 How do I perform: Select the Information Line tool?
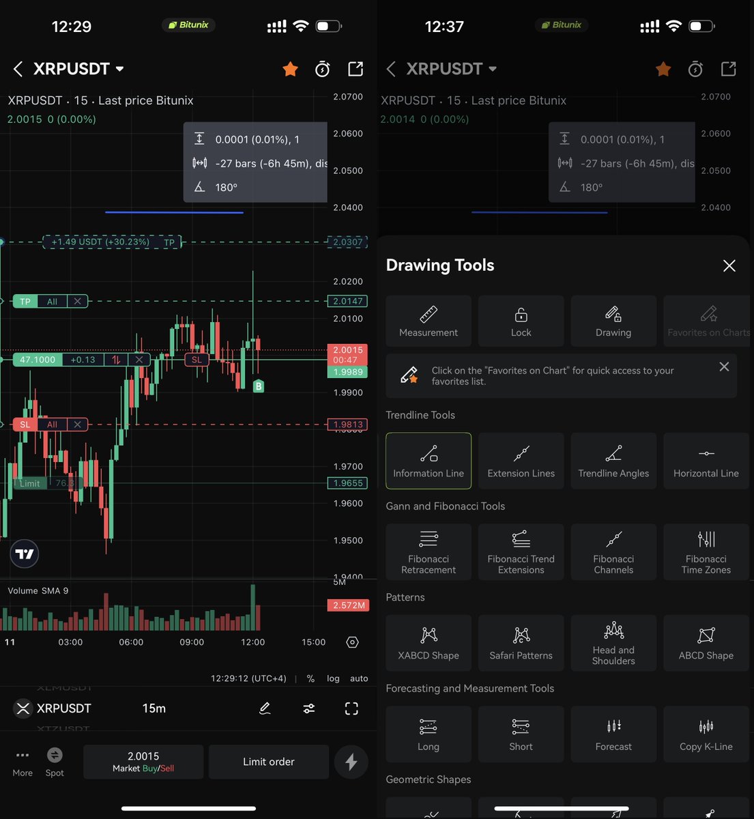pos(429,461)
